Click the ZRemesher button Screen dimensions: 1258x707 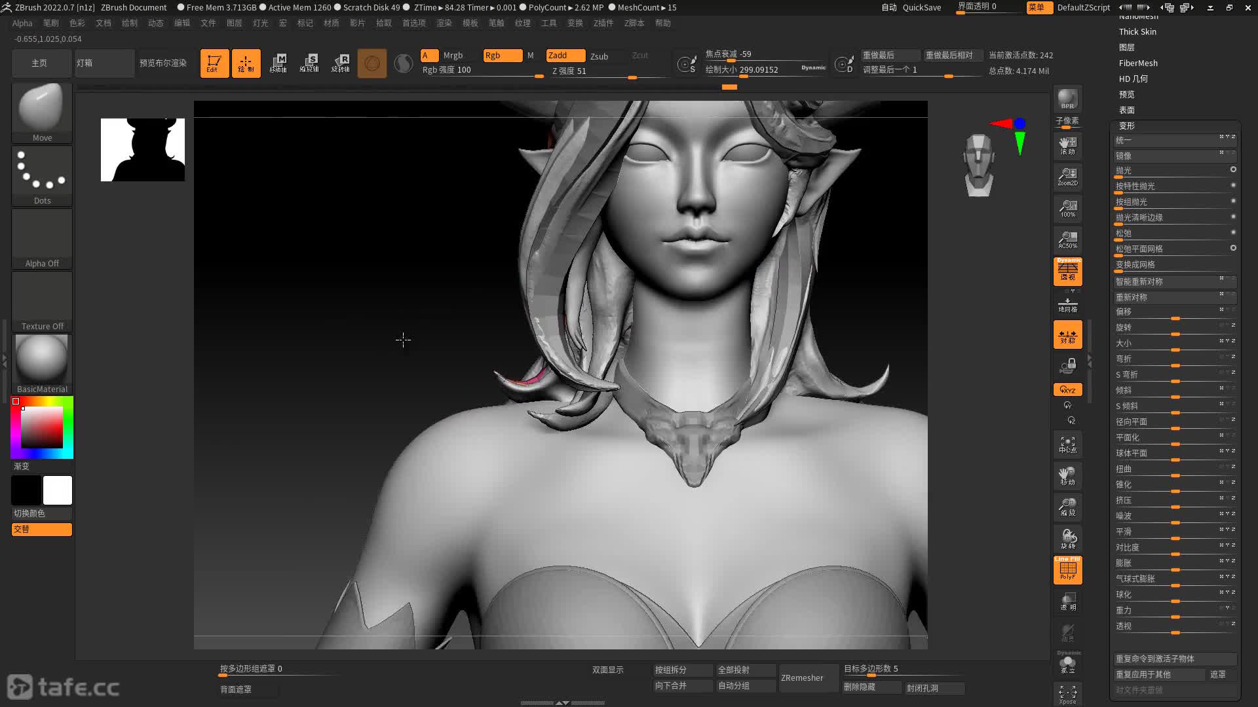(x=802, y=678)
